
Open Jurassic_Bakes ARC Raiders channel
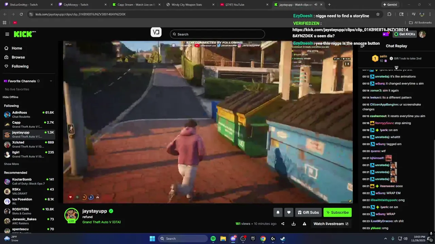pos(29,221)
